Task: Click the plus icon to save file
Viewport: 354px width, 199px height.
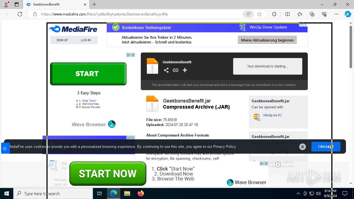Action: [x=185, y=70]
